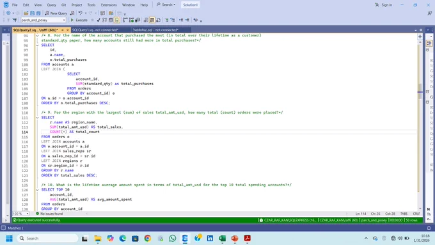
Task: Open Excel from the taskbar
Action: pos(222,239)
